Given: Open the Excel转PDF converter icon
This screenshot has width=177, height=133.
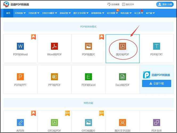Looking at the screenshot, I should pyautogui.click(x=123, y=77).
